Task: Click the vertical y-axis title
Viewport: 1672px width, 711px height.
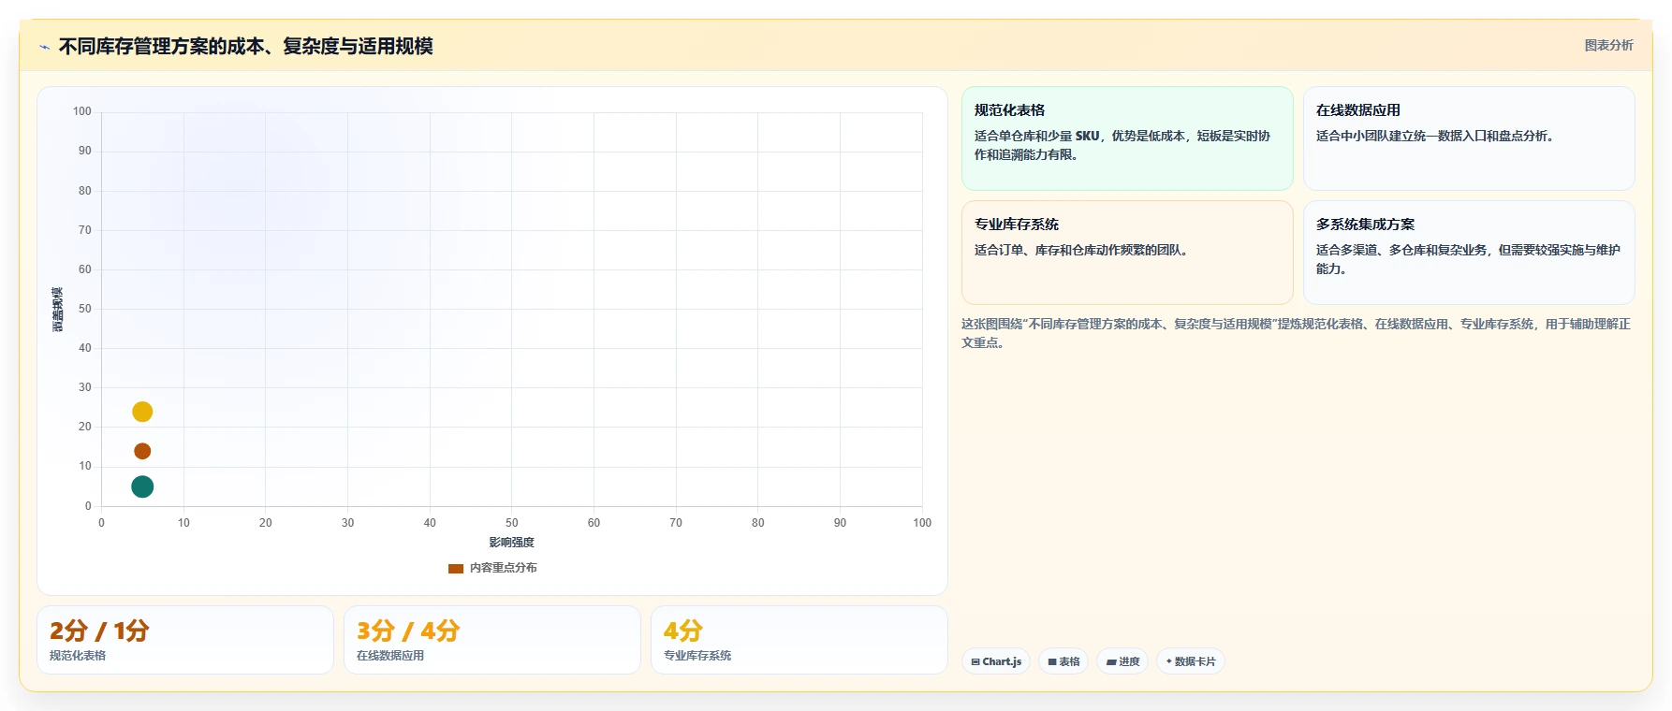Action: click(58, 309)
